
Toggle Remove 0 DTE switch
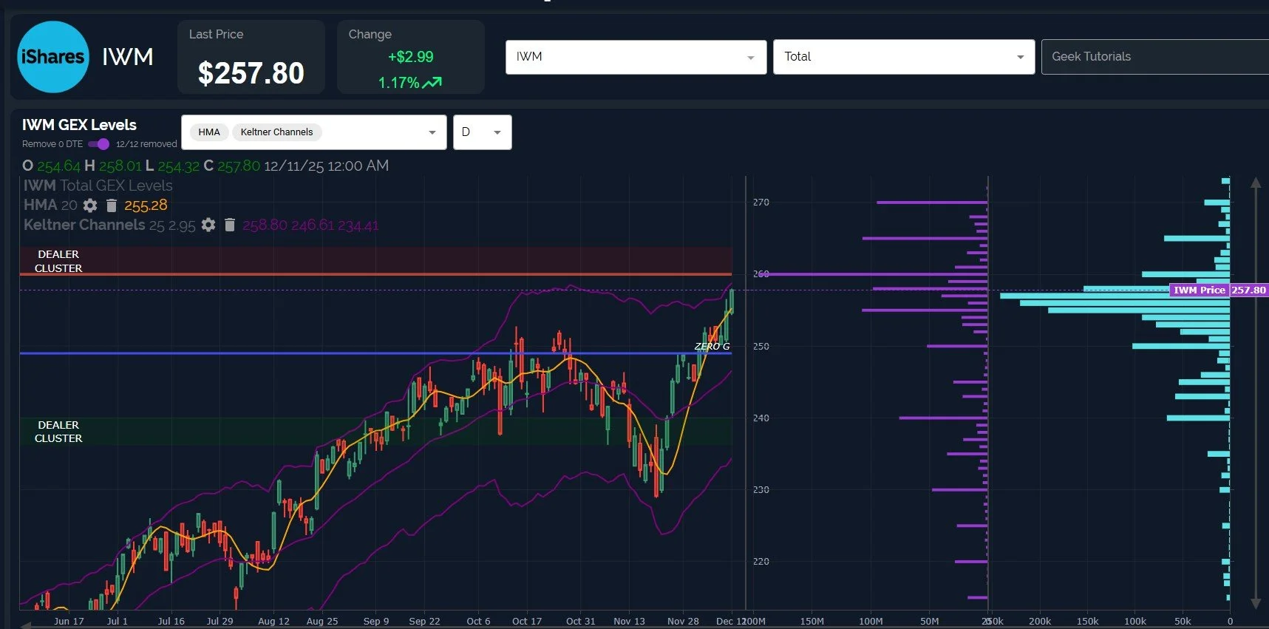click(x=98, y=144)
